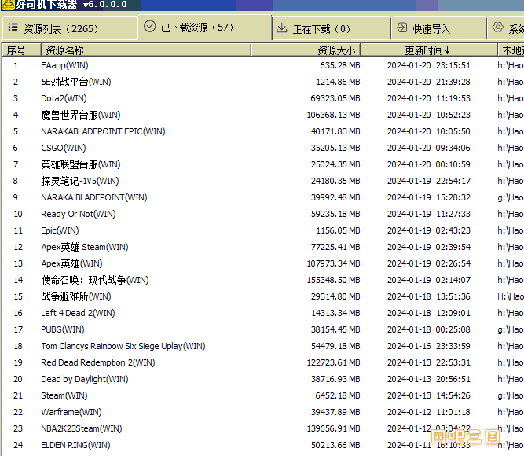
Task: Select 战争避难所(WIN) row
Action: pos(262,296)
